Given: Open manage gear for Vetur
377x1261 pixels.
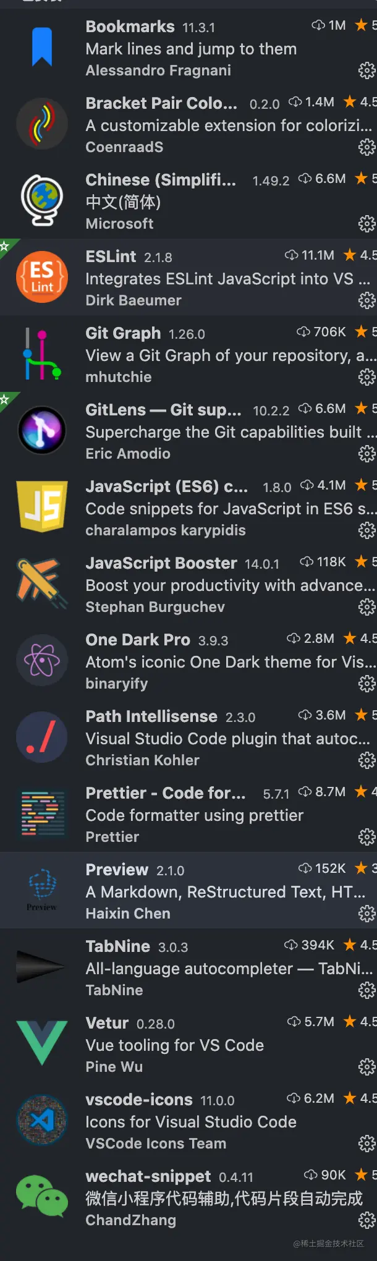Looking at the screenshot, I should pos(367,1067).
